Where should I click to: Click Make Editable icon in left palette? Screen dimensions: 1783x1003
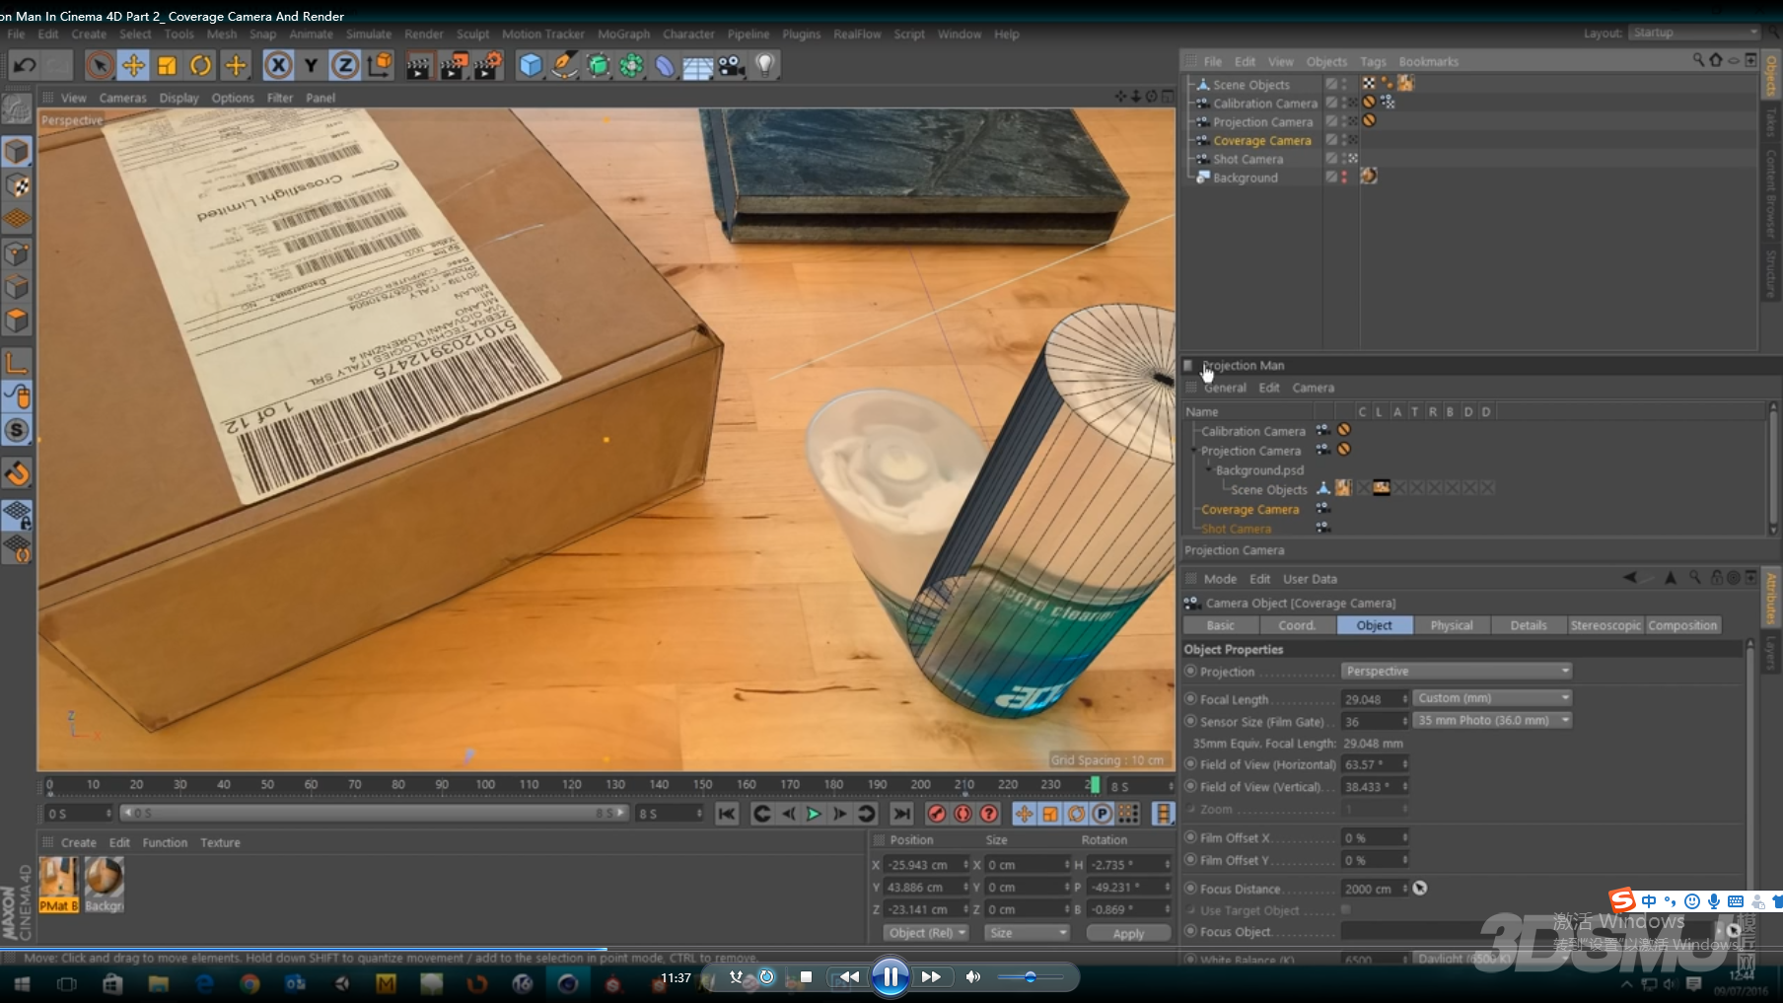coord(17,108)
